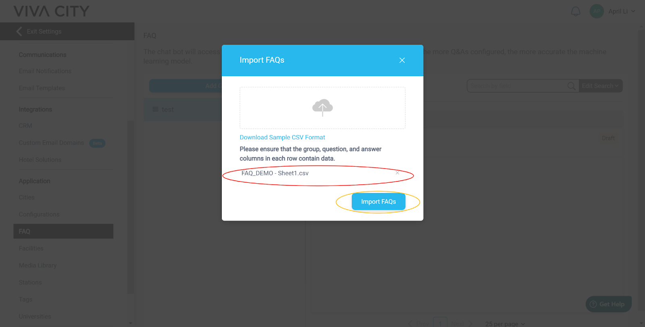Go to Custom Email Domains

click(x=51, y=143)
